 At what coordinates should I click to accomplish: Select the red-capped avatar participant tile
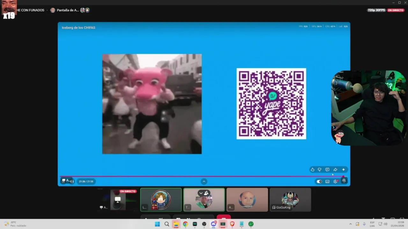[x=161, y=200]
